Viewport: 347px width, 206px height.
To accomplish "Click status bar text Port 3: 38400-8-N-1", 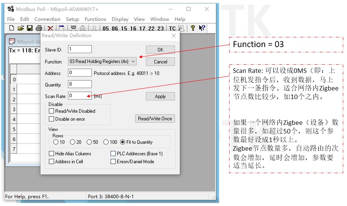I will 111,197.
